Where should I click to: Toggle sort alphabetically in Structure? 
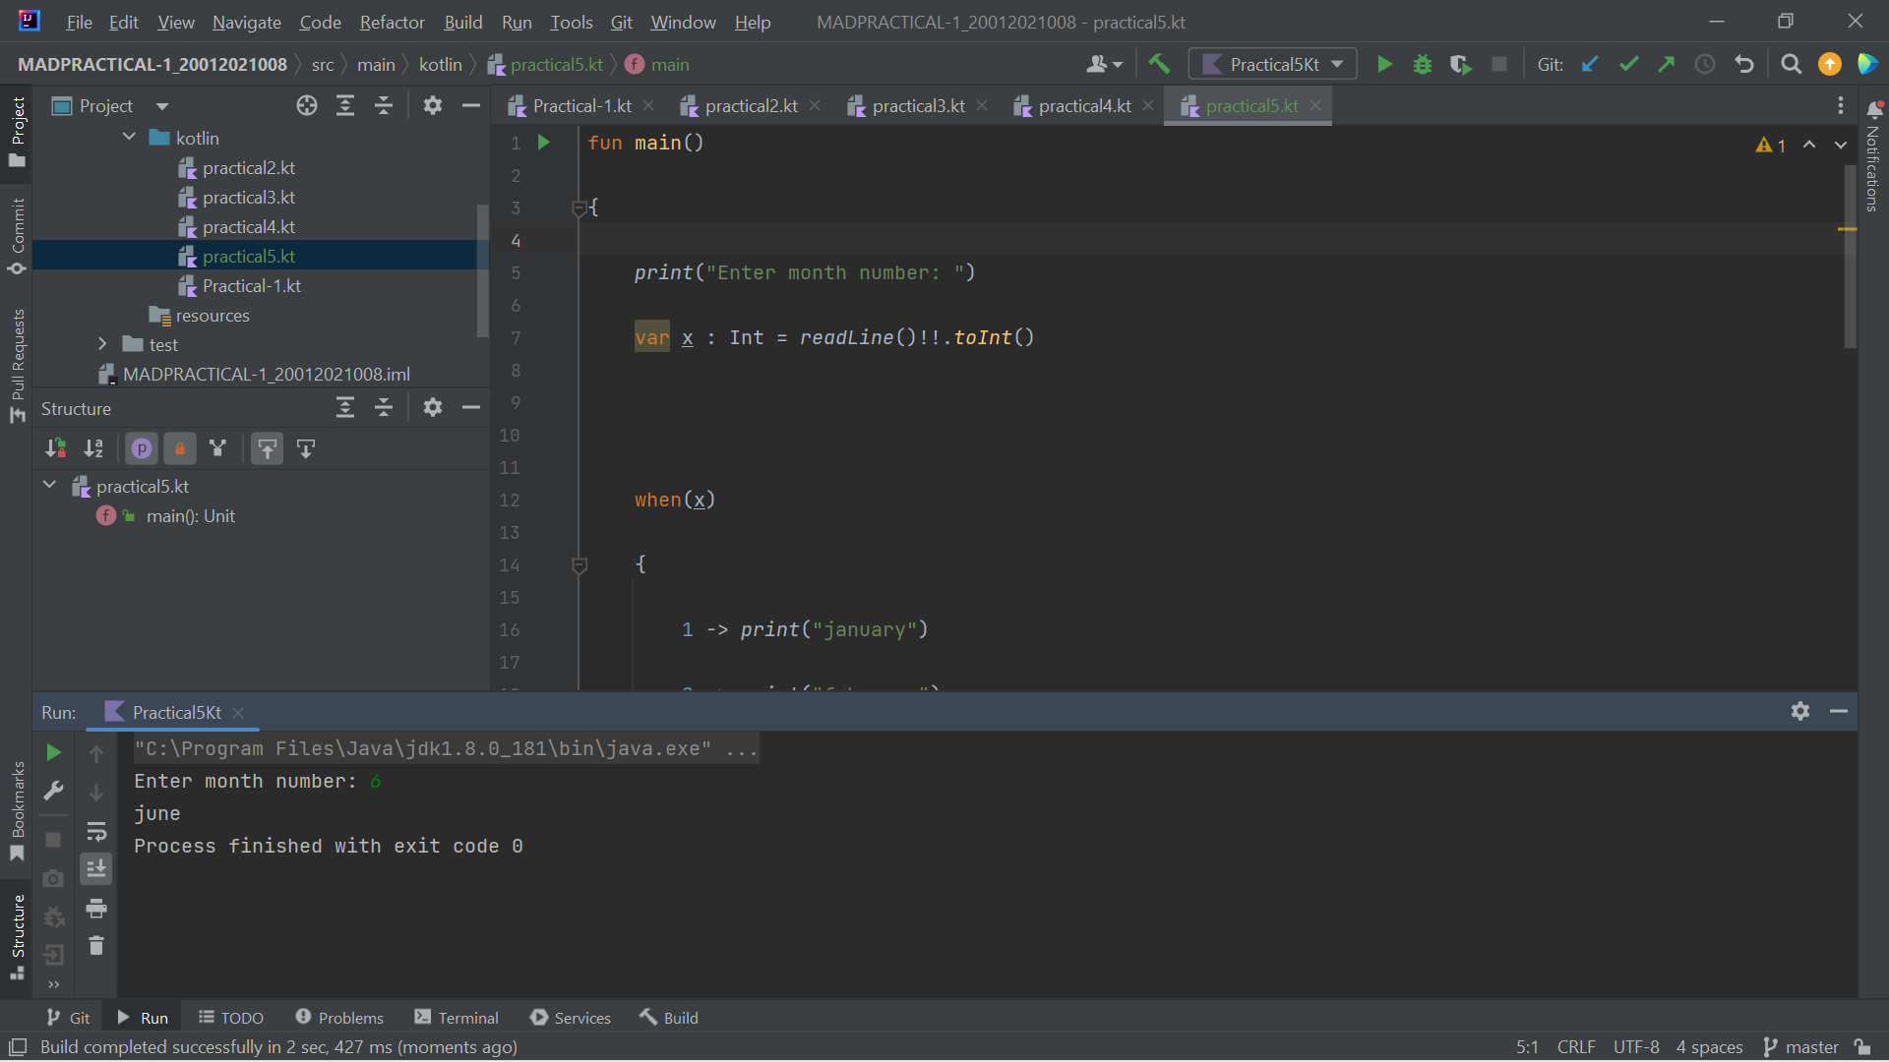coord(93,448)
